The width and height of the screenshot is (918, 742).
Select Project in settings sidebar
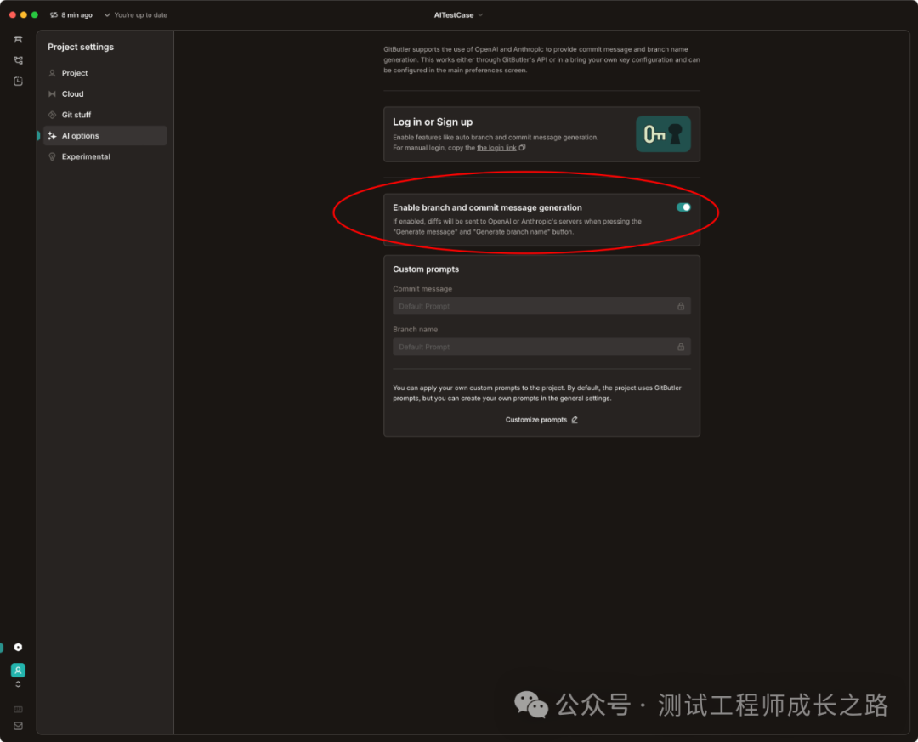point(105,73)
